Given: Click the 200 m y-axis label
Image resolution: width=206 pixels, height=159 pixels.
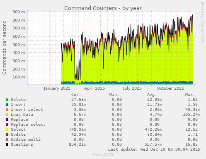Looking at the screenshot, I should [x=19, y=69].
